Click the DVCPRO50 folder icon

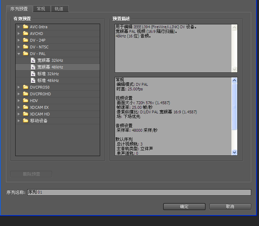(x=25, y=87)
